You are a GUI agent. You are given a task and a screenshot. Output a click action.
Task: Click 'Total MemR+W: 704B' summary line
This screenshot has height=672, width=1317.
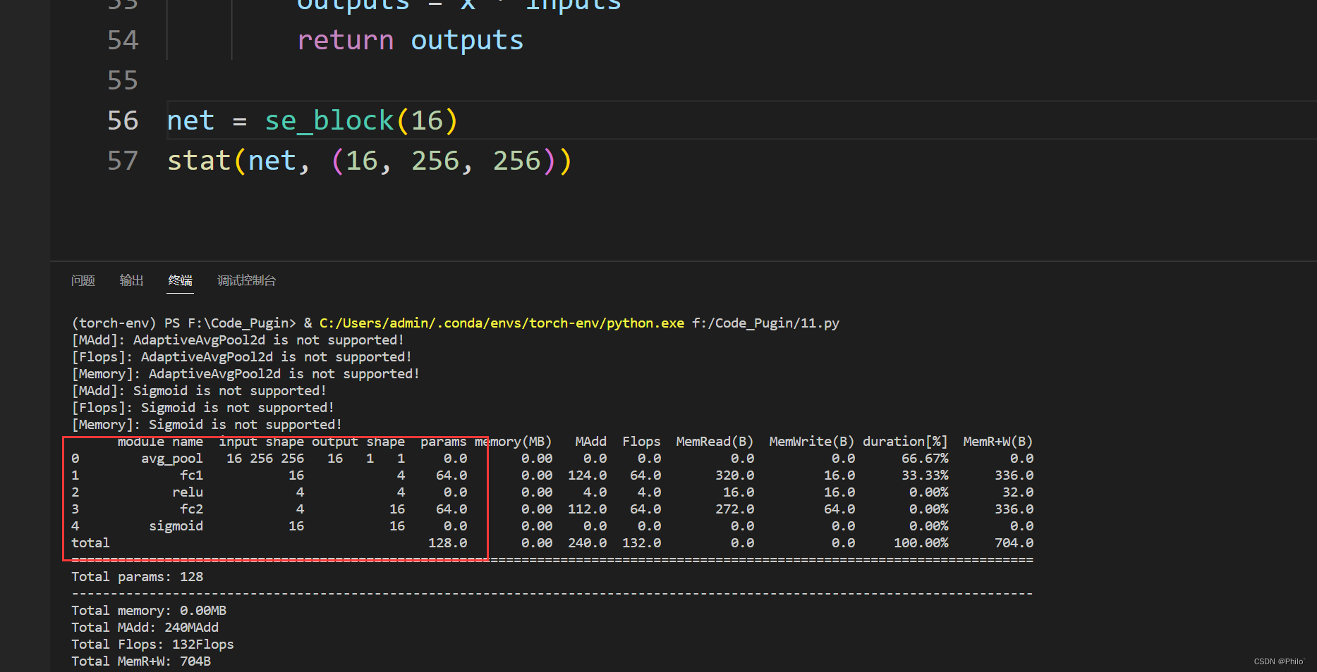(141, 661)
